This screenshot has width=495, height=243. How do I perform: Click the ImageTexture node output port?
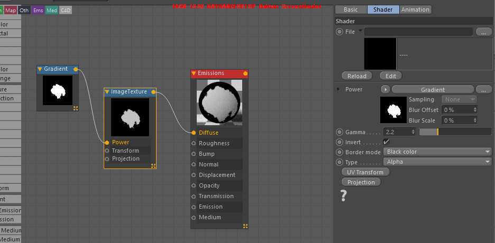click(153, 92)
